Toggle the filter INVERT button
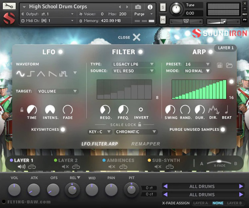The image size is (249, 208). point(141,109)
